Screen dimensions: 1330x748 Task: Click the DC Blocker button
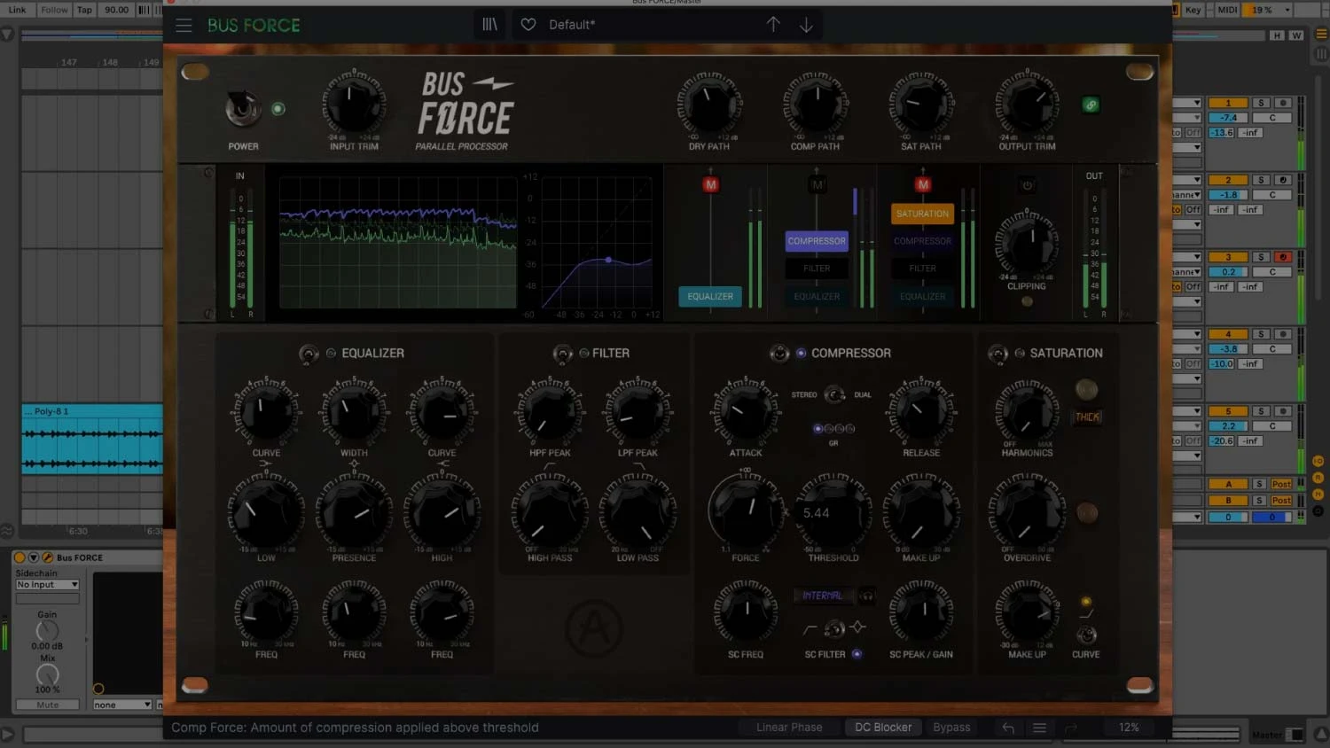pos(882,728)
